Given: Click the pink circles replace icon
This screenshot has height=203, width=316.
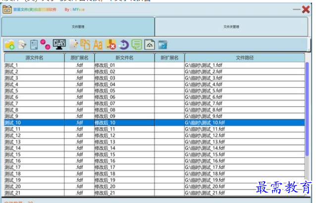Looking at the screenshot, I should (46, 44).
